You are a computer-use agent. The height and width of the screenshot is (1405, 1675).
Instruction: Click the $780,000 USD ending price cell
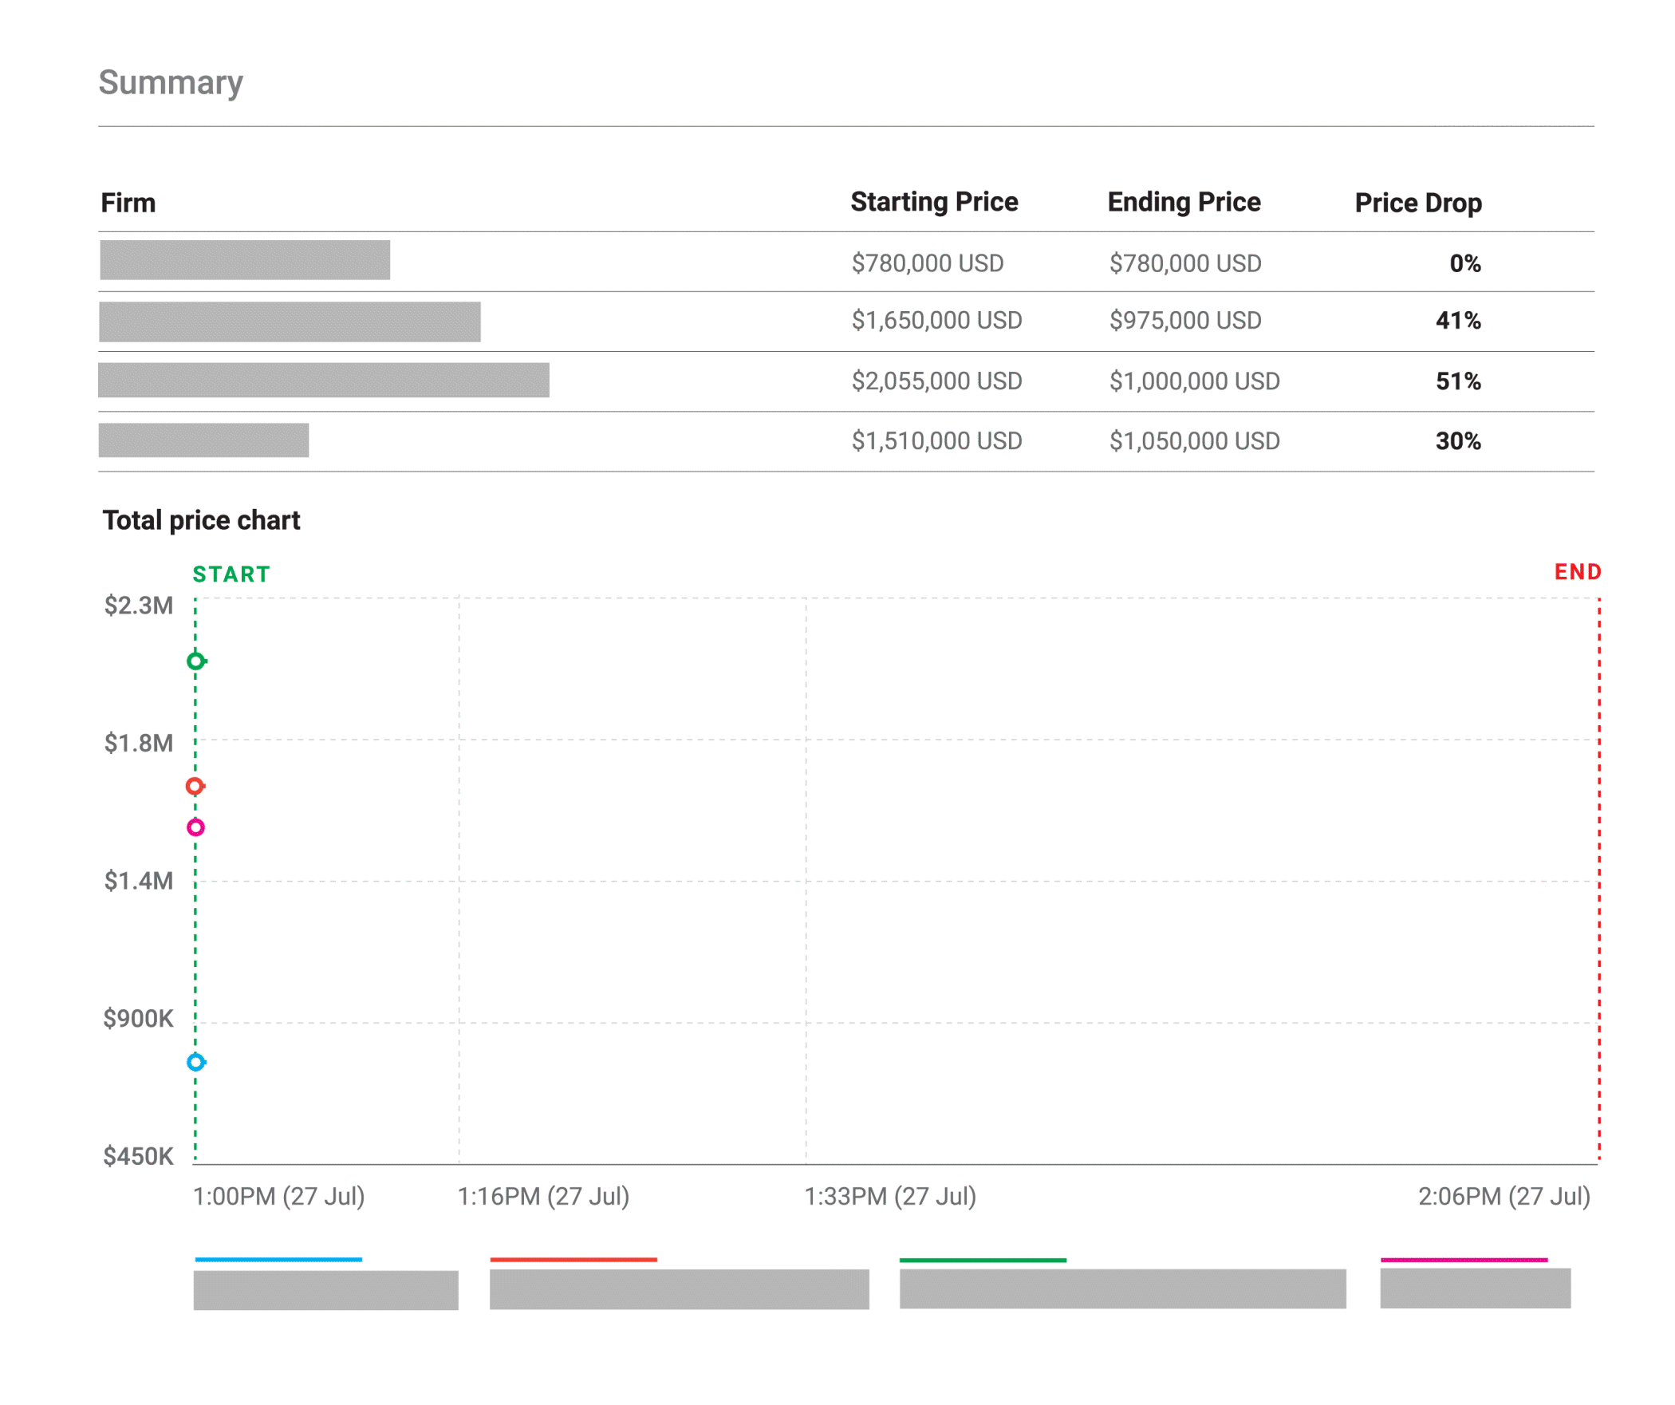tap(1186, 263)
